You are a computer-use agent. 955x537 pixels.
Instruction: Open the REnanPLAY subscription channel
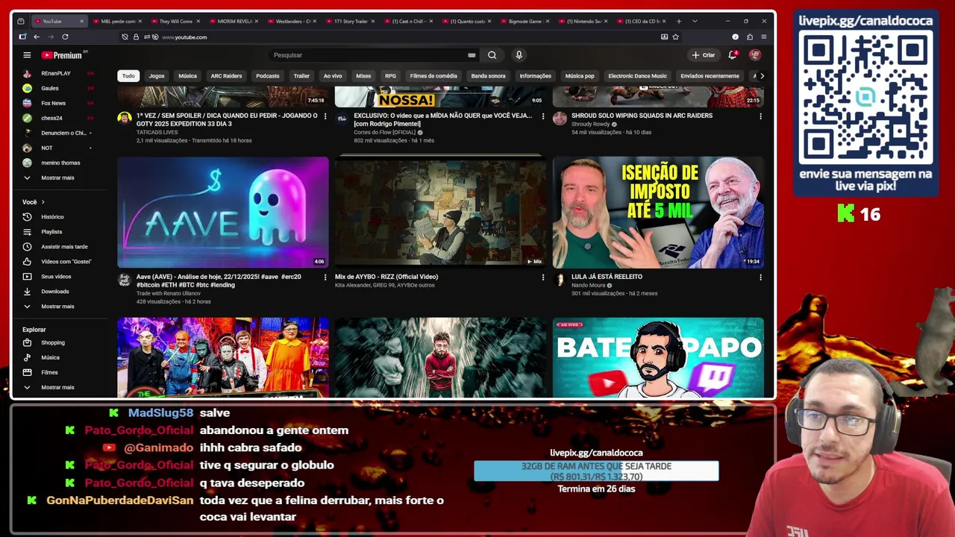56,74
